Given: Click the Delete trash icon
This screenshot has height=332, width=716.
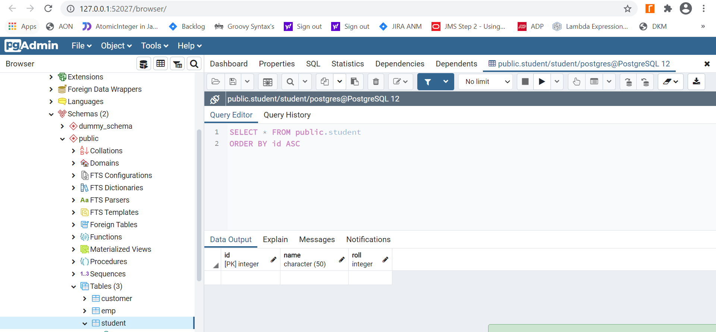Looking at the screenshot, I should (x=376, y=82).
